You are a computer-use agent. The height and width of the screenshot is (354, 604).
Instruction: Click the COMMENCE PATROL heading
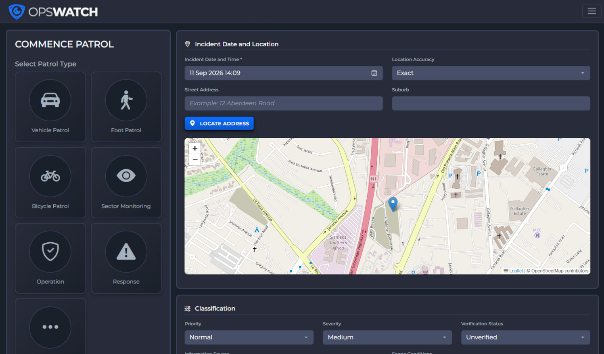point(65,44)
